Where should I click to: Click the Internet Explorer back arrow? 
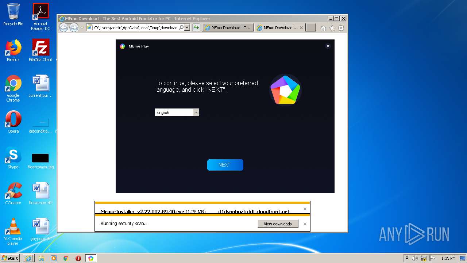coord(63,27)
